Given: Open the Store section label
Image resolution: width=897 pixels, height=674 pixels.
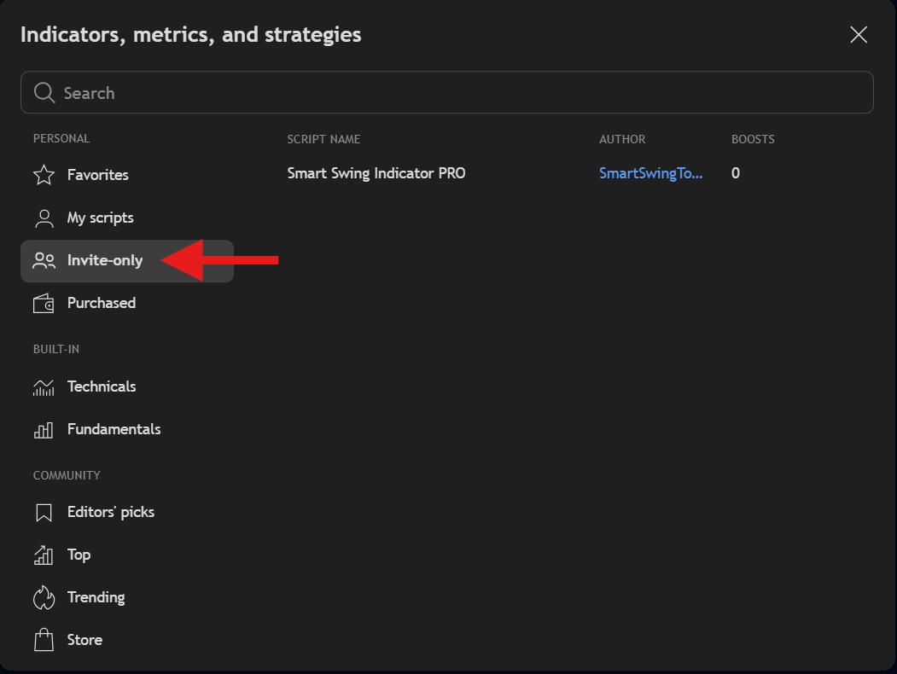Looking at the screenshot, I should [84, 640].
